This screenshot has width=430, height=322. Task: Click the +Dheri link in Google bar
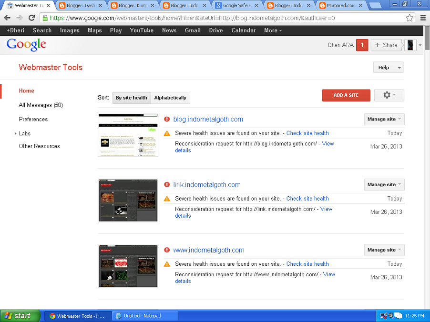point(16,30)
